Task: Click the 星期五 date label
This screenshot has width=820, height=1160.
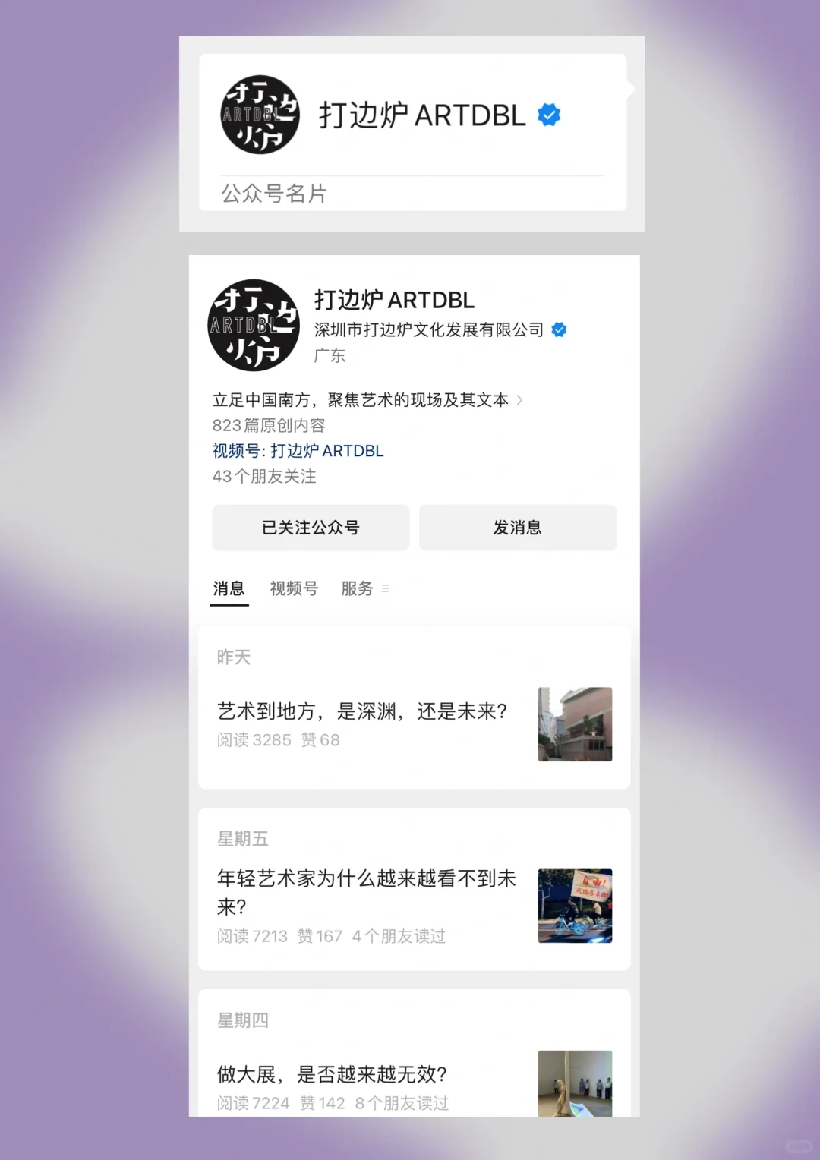Action: click(x=243, y=839)
